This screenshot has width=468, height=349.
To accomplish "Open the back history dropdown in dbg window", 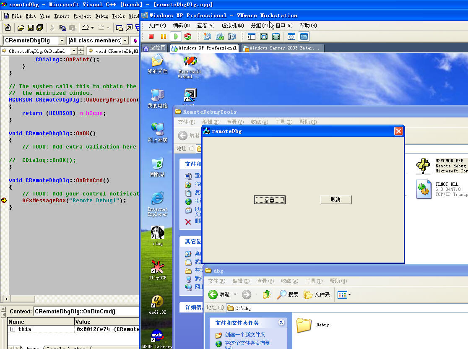I will click(x=235, y=294).
